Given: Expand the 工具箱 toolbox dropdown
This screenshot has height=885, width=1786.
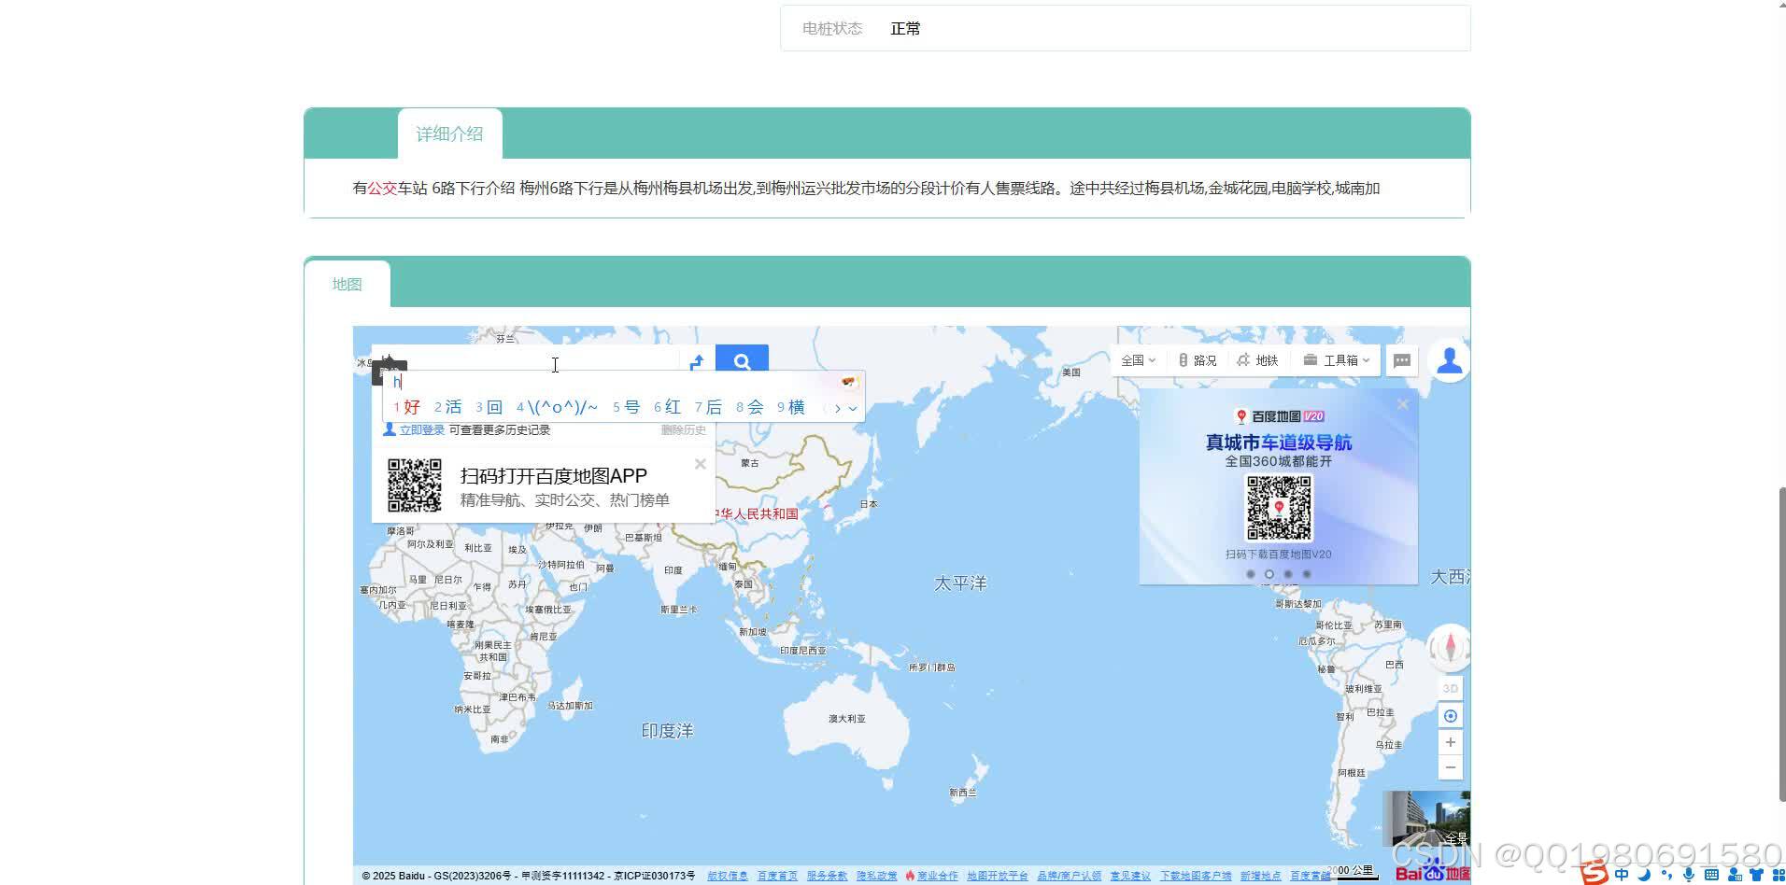Looking at the screenshot, I should click(1337, 360).
